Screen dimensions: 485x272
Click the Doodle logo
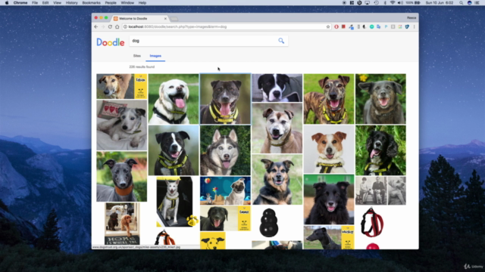pos(111,42)
